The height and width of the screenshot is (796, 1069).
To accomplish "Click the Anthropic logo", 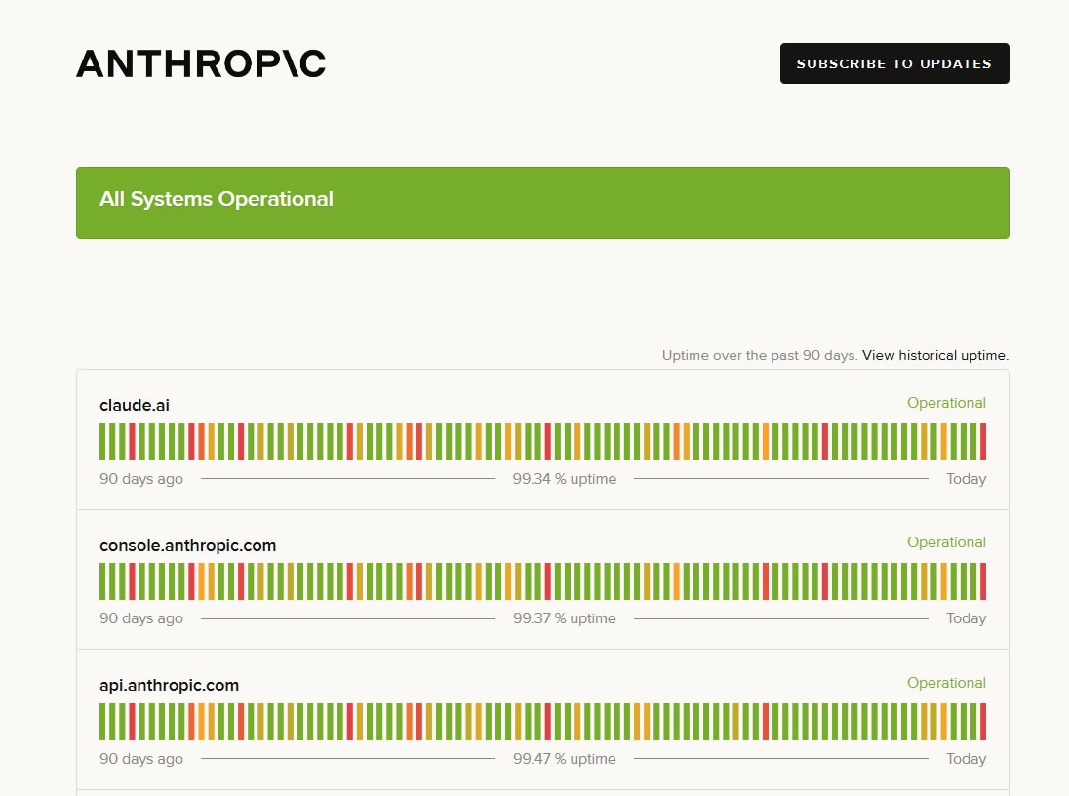I will point(201,63).
